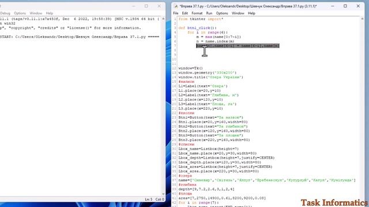Viewport: 369px width, 207px height.
Task: Click the 'Lbox_name=Listbox(height=7)' line
Action: point(209,149)
